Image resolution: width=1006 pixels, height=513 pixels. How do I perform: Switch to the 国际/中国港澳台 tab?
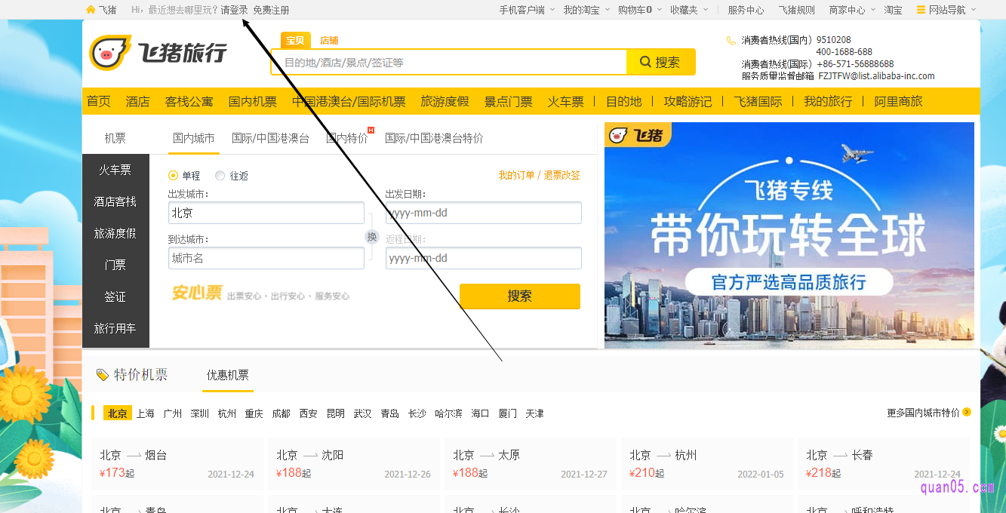click(270, 138)
